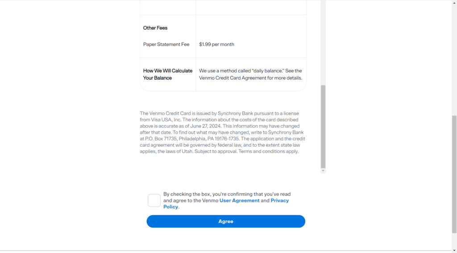Image resolution: width=457 pixels, height=253 pixels.
Task: Click the terms box scrollbar thumb
Action: [323, 127]
